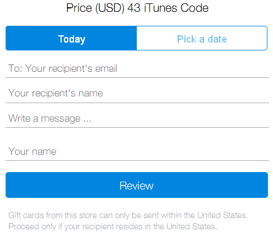Choose to schedule delivery via Pick a date
This screenshot has width=273, height=236.
(202, 38)
